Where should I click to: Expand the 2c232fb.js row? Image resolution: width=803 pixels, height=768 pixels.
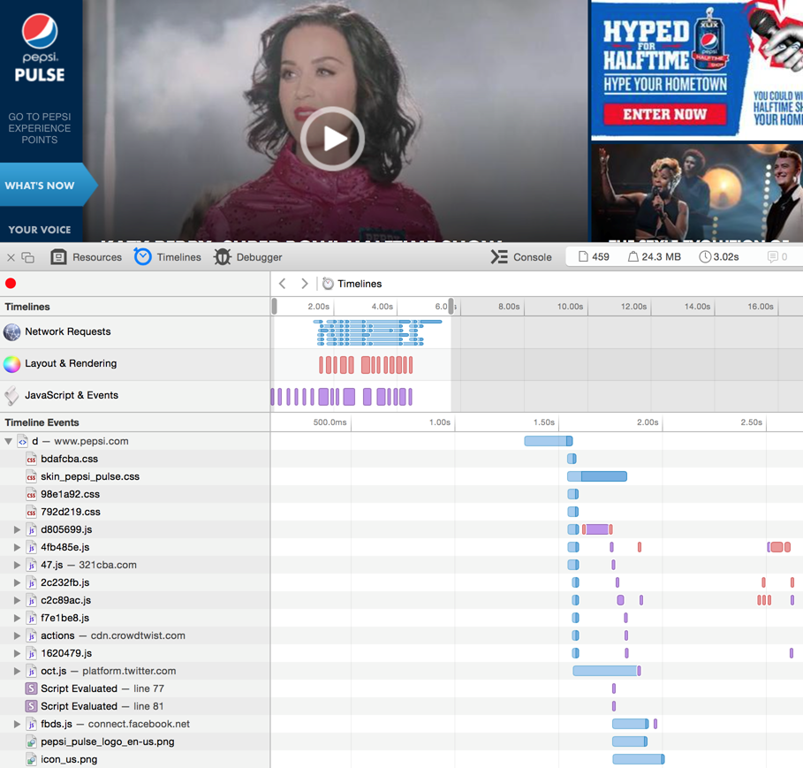click(x=17, y=582)
